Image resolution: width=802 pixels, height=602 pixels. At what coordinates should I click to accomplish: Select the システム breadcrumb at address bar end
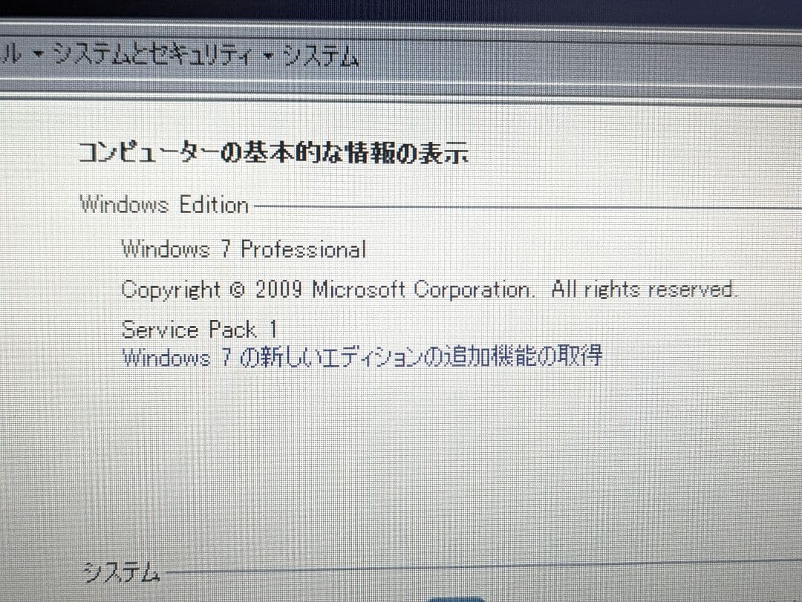click(x=321, y=56)
